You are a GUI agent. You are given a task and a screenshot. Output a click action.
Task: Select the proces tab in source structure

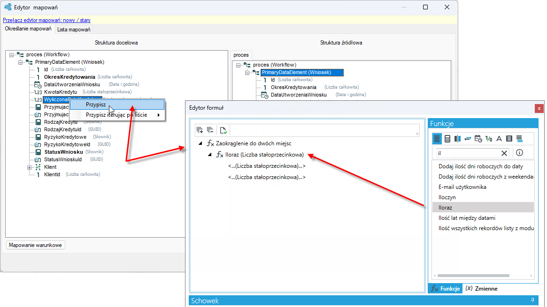click(x=241, y=55)
